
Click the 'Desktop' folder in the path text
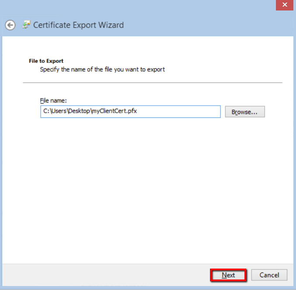tap(79, 111)
